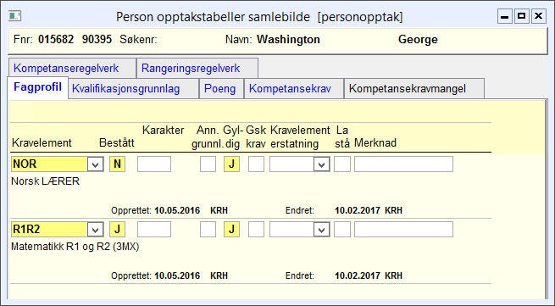This screenshot has height=306, width=555.
Task: Open Kravelement erstatning dropdown in R1R2 row
Action: [321, 230]
